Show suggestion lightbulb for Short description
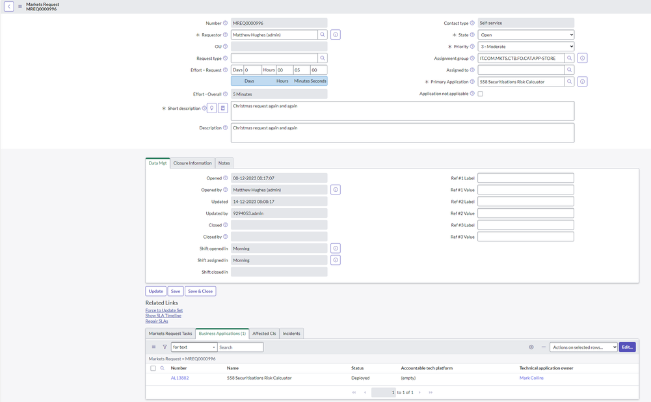The width and height of the screenshot is (651, 402). click(x=212, y=109)
